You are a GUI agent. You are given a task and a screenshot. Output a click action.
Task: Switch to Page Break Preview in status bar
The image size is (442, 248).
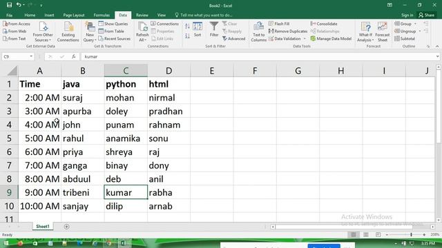[378, 234]
